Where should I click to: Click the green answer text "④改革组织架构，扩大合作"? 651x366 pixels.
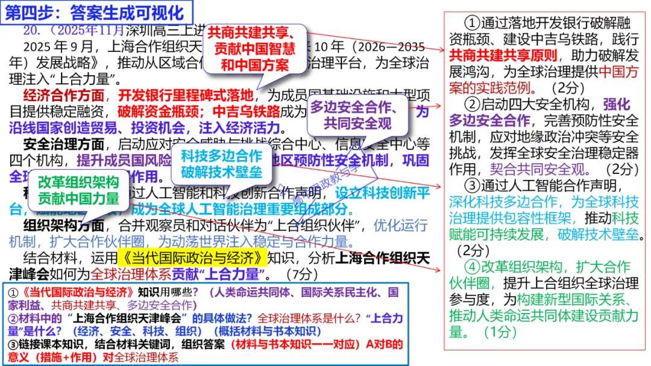pos(547,267)
